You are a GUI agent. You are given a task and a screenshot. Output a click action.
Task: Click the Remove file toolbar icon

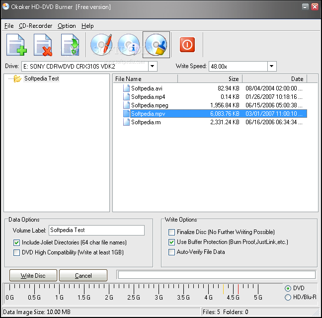coord(43,45)
